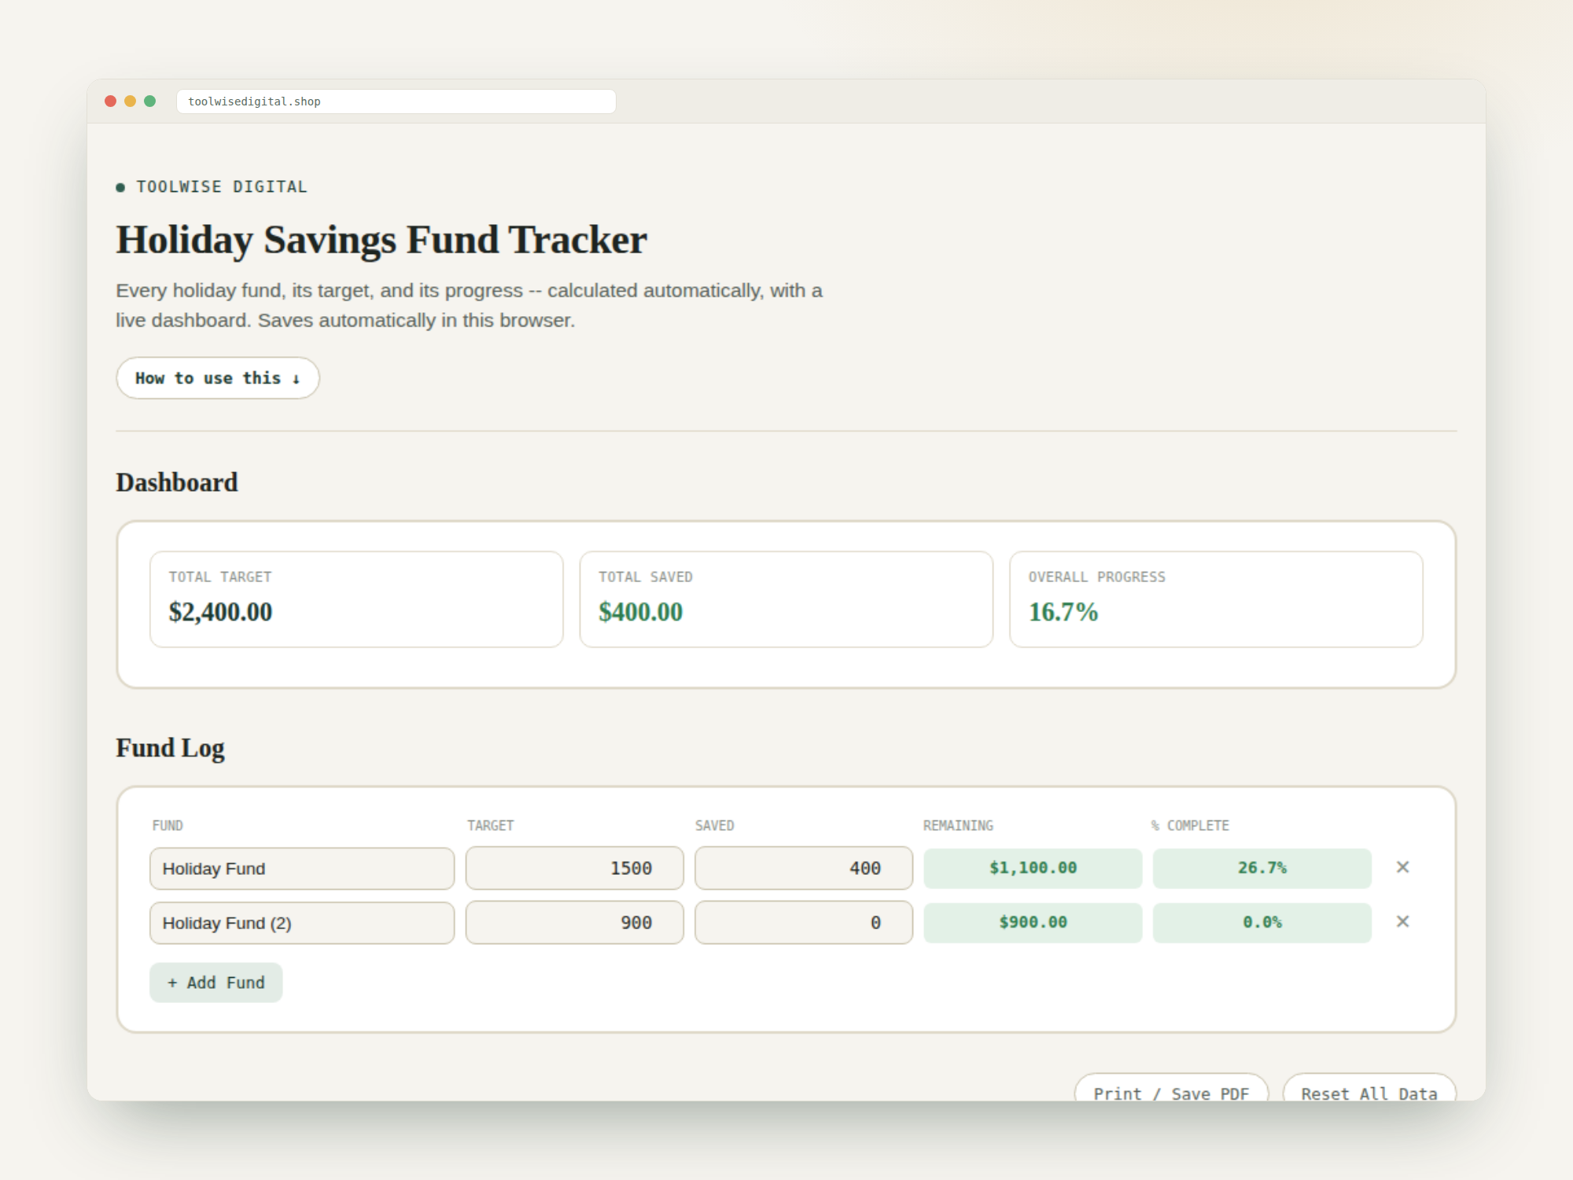This screenshot has width=1573, height=1180.
Task: Click the Dashboard heading
Action: (177, 482)
